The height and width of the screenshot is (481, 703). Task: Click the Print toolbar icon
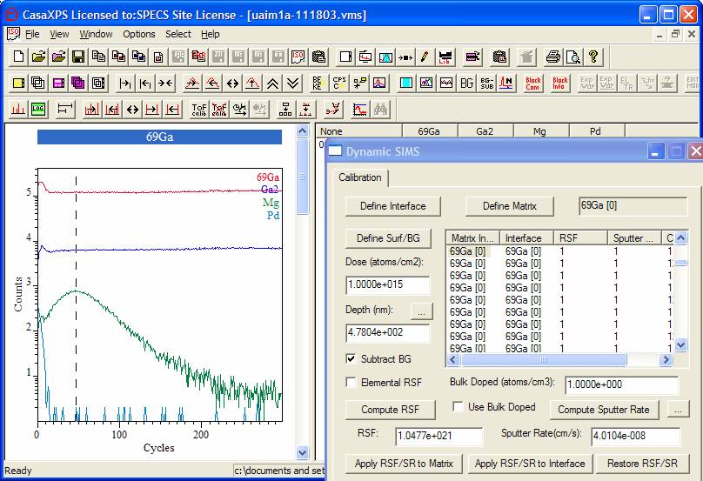tap(553, 57)
